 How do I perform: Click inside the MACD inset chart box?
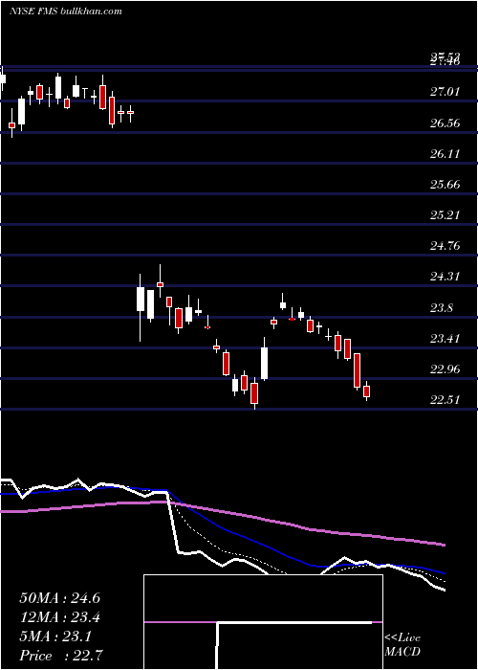click(x=263, y=622)
